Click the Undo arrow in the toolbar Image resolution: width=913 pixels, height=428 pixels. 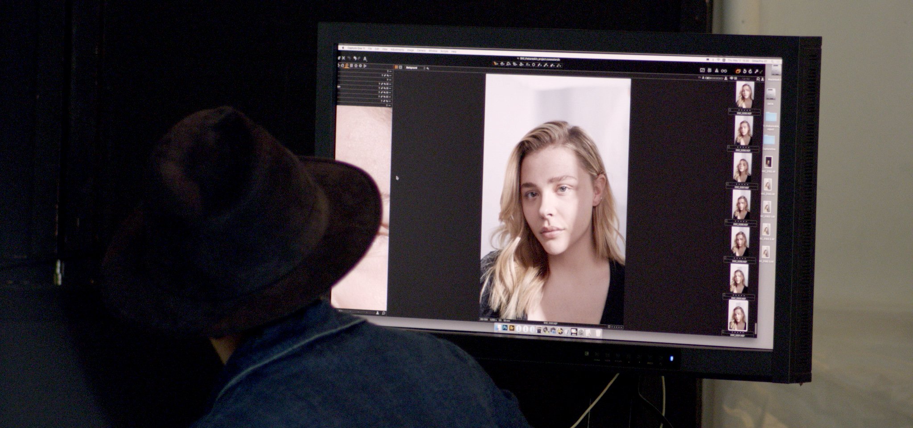coord(355,58)
